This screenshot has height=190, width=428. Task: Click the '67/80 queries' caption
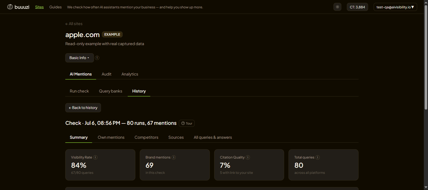tap(82, 173)
